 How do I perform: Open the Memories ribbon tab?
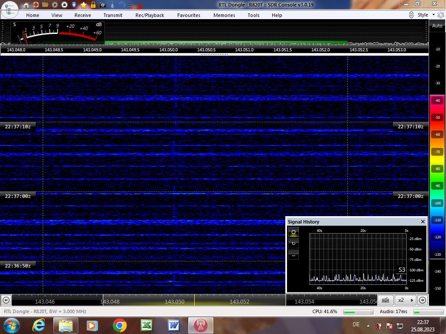tap(224, 15)
